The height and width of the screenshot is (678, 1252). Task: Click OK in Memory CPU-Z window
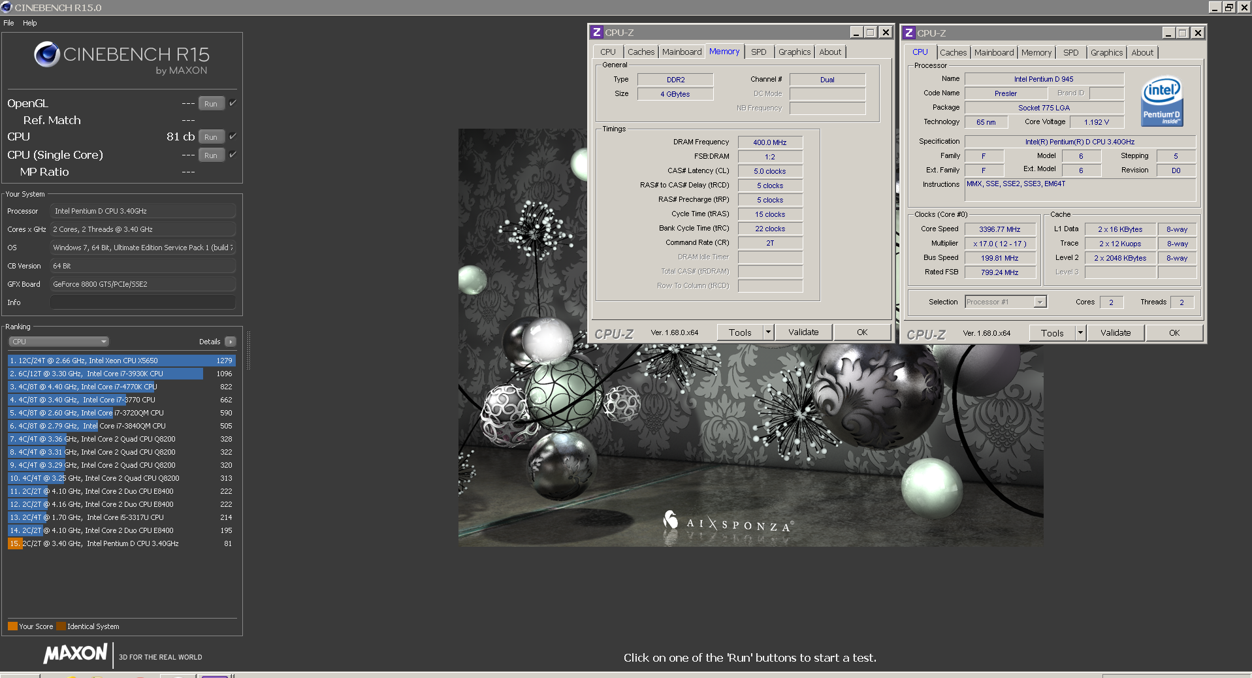click(x=862, y=332)
